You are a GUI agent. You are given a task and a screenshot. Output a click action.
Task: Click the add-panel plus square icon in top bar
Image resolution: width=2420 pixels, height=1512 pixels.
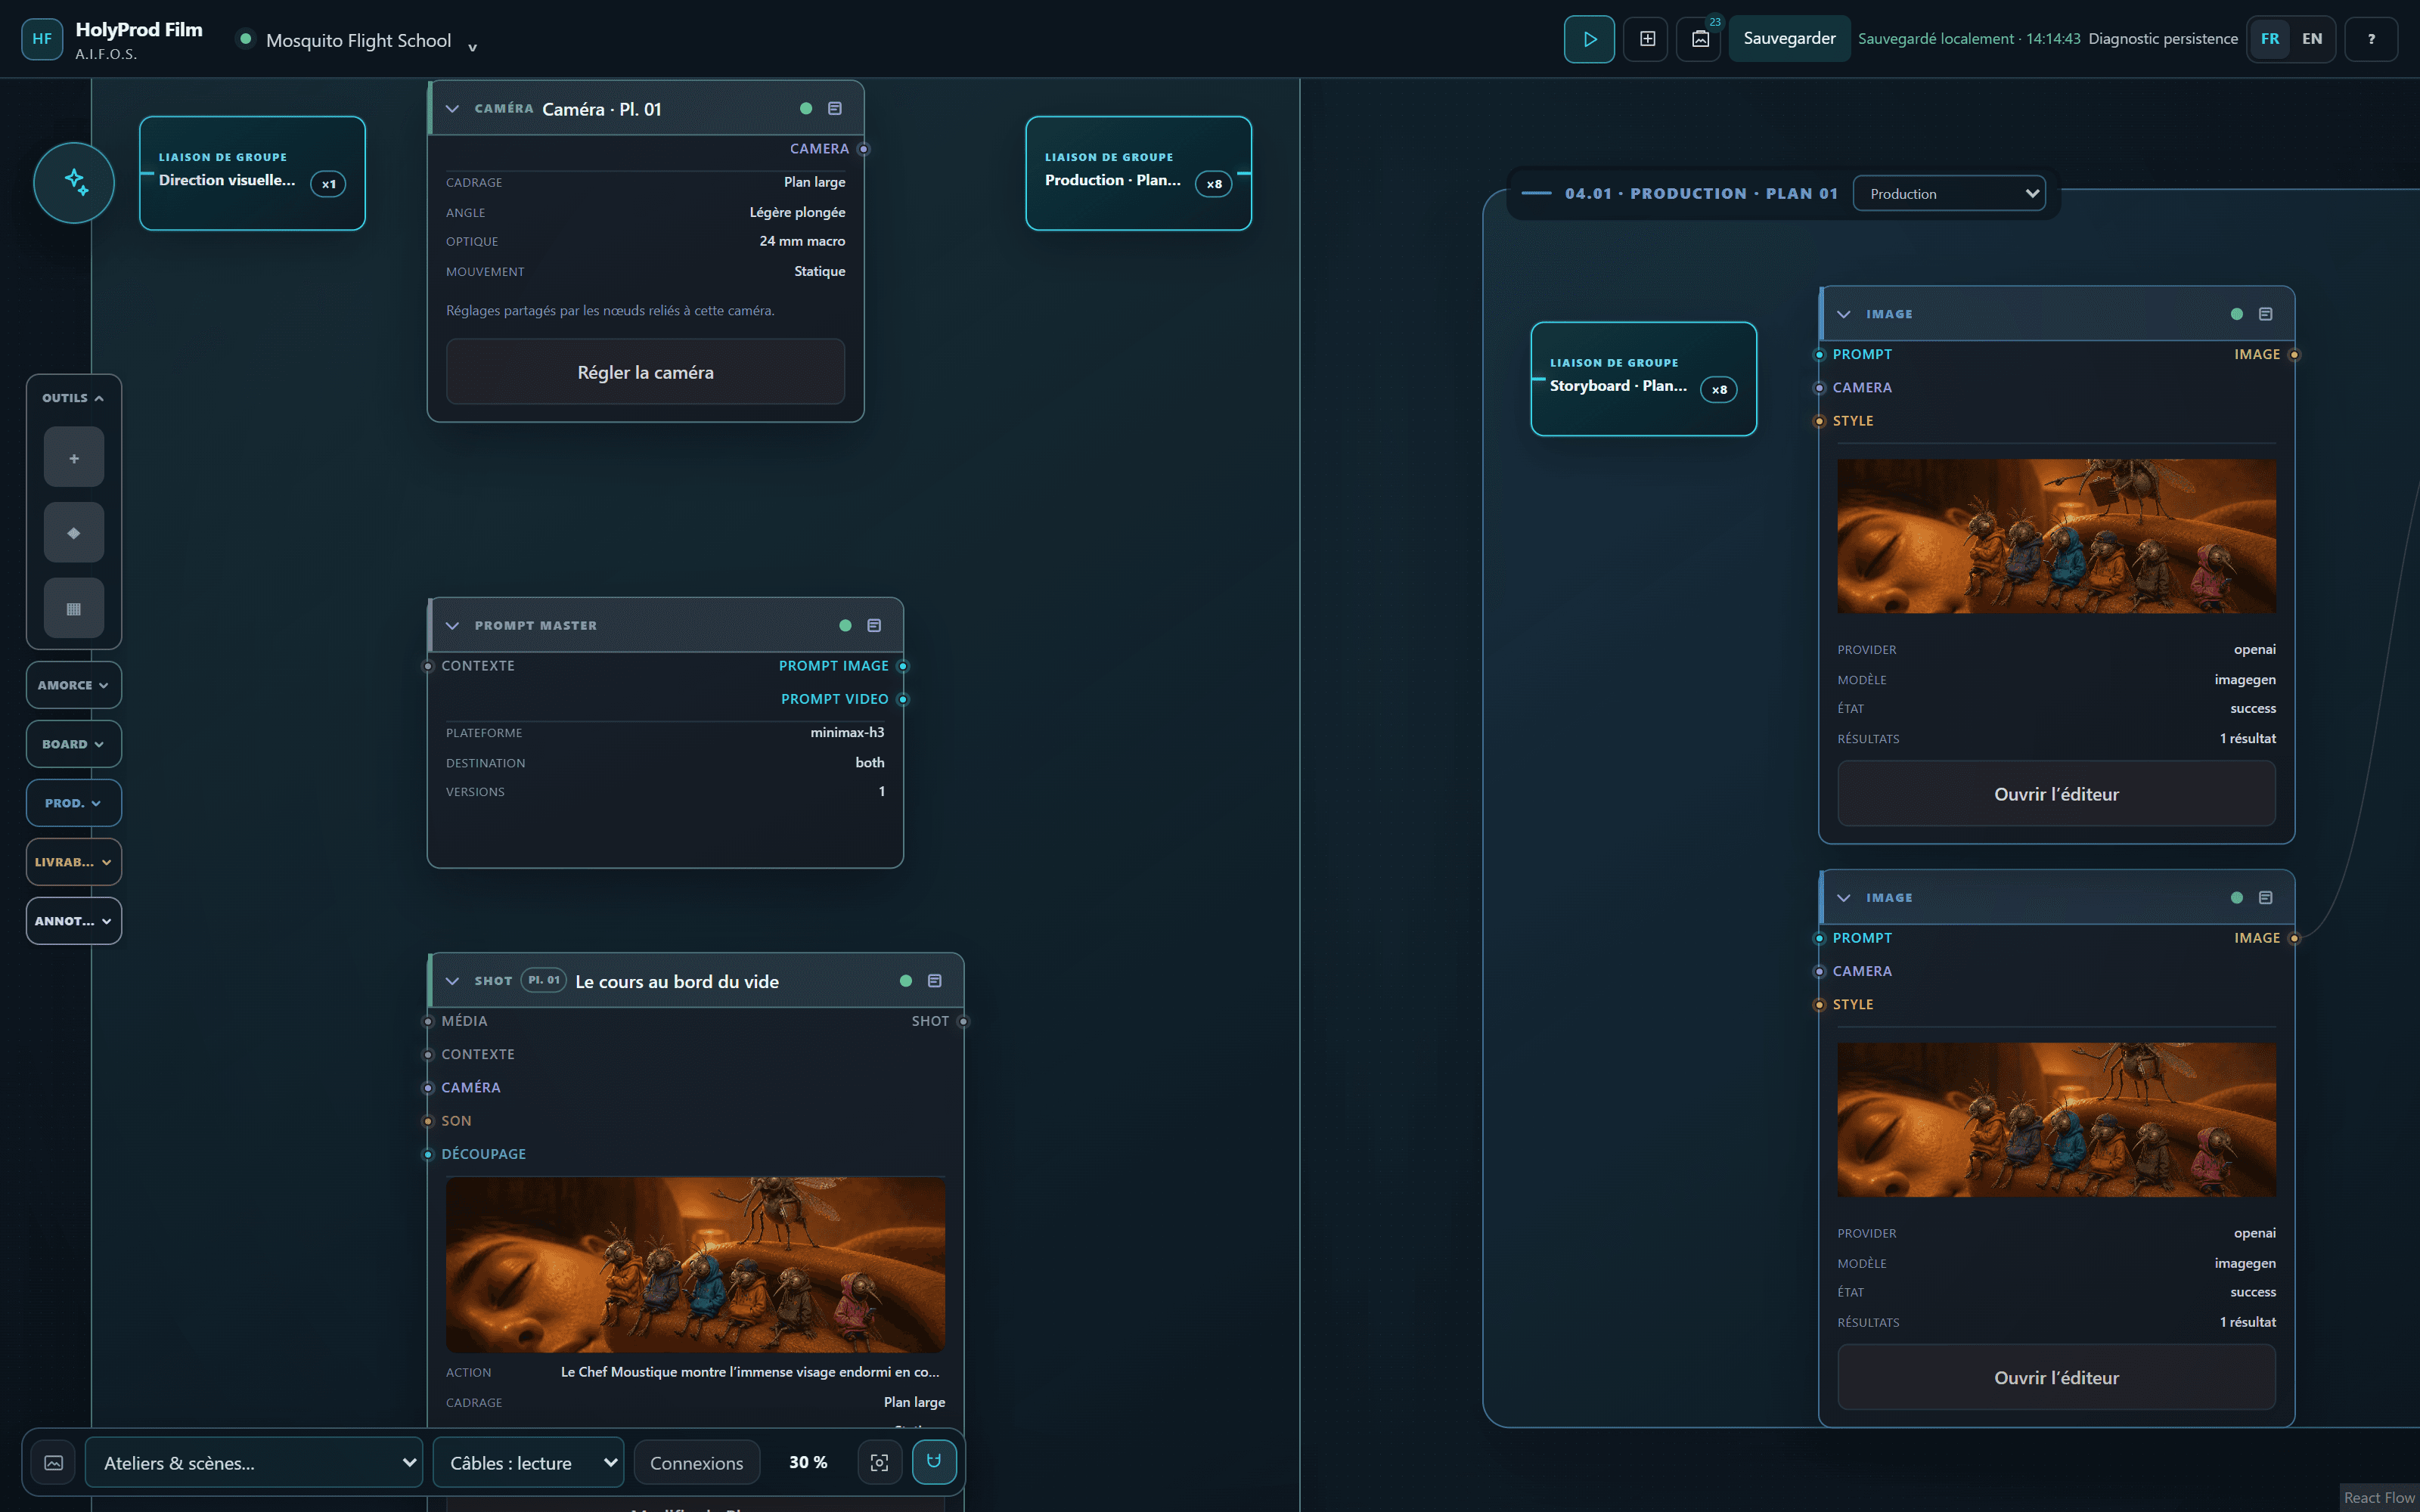(1646, 39)
